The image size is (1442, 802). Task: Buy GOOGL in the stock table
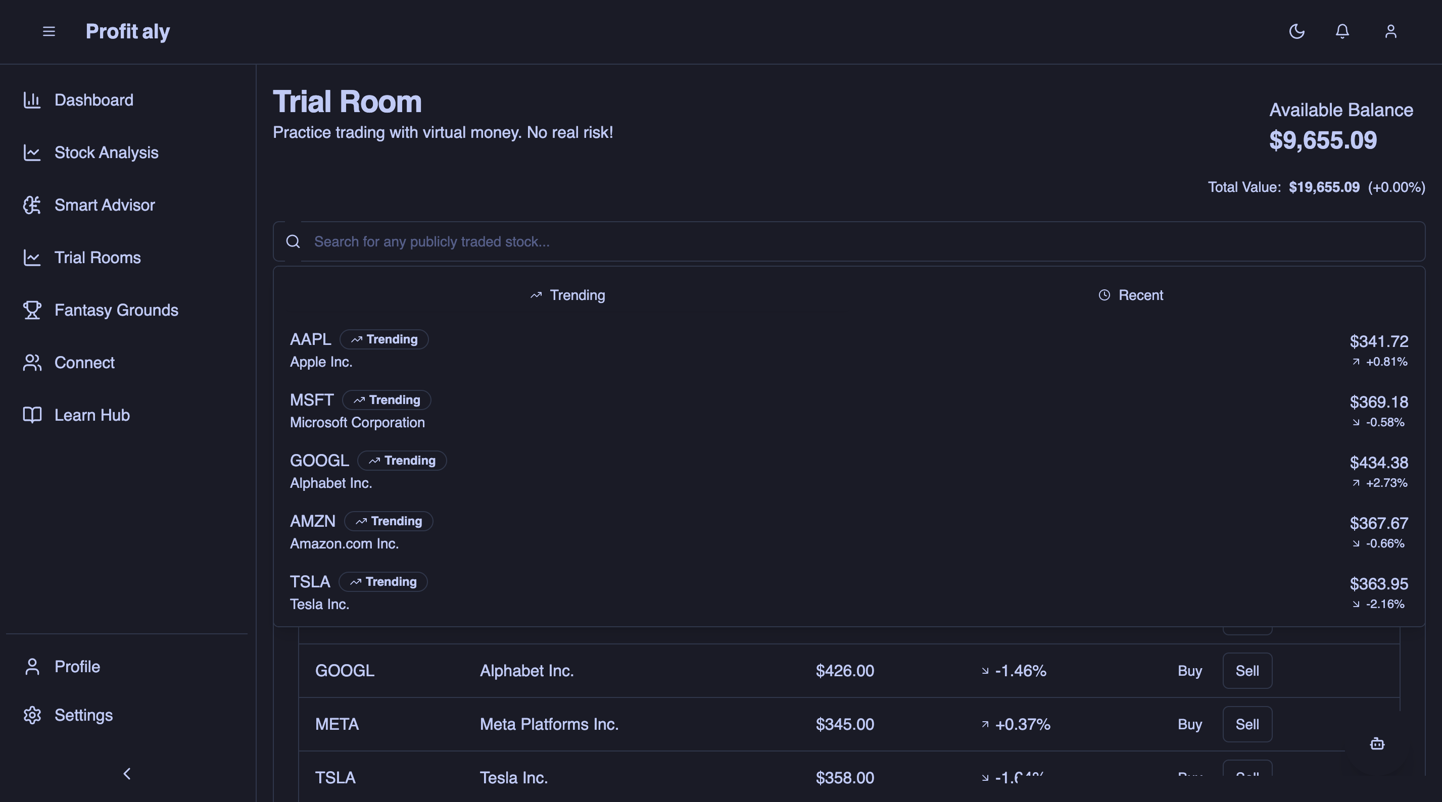1189,671
